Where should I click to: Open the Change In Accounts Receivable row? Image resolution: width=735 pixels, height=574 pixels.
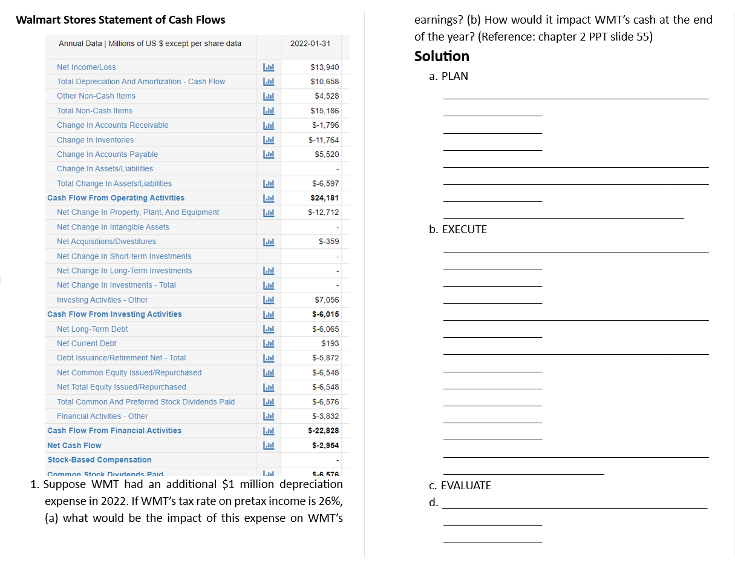(x=113, y=125)
